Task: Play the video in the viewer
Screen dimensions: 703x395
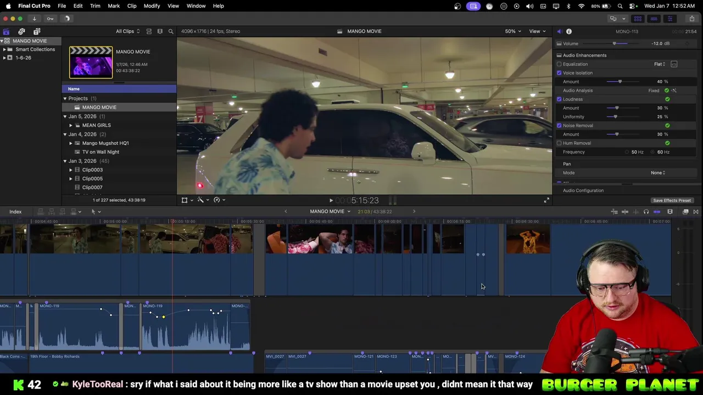Action: point(331,201)
